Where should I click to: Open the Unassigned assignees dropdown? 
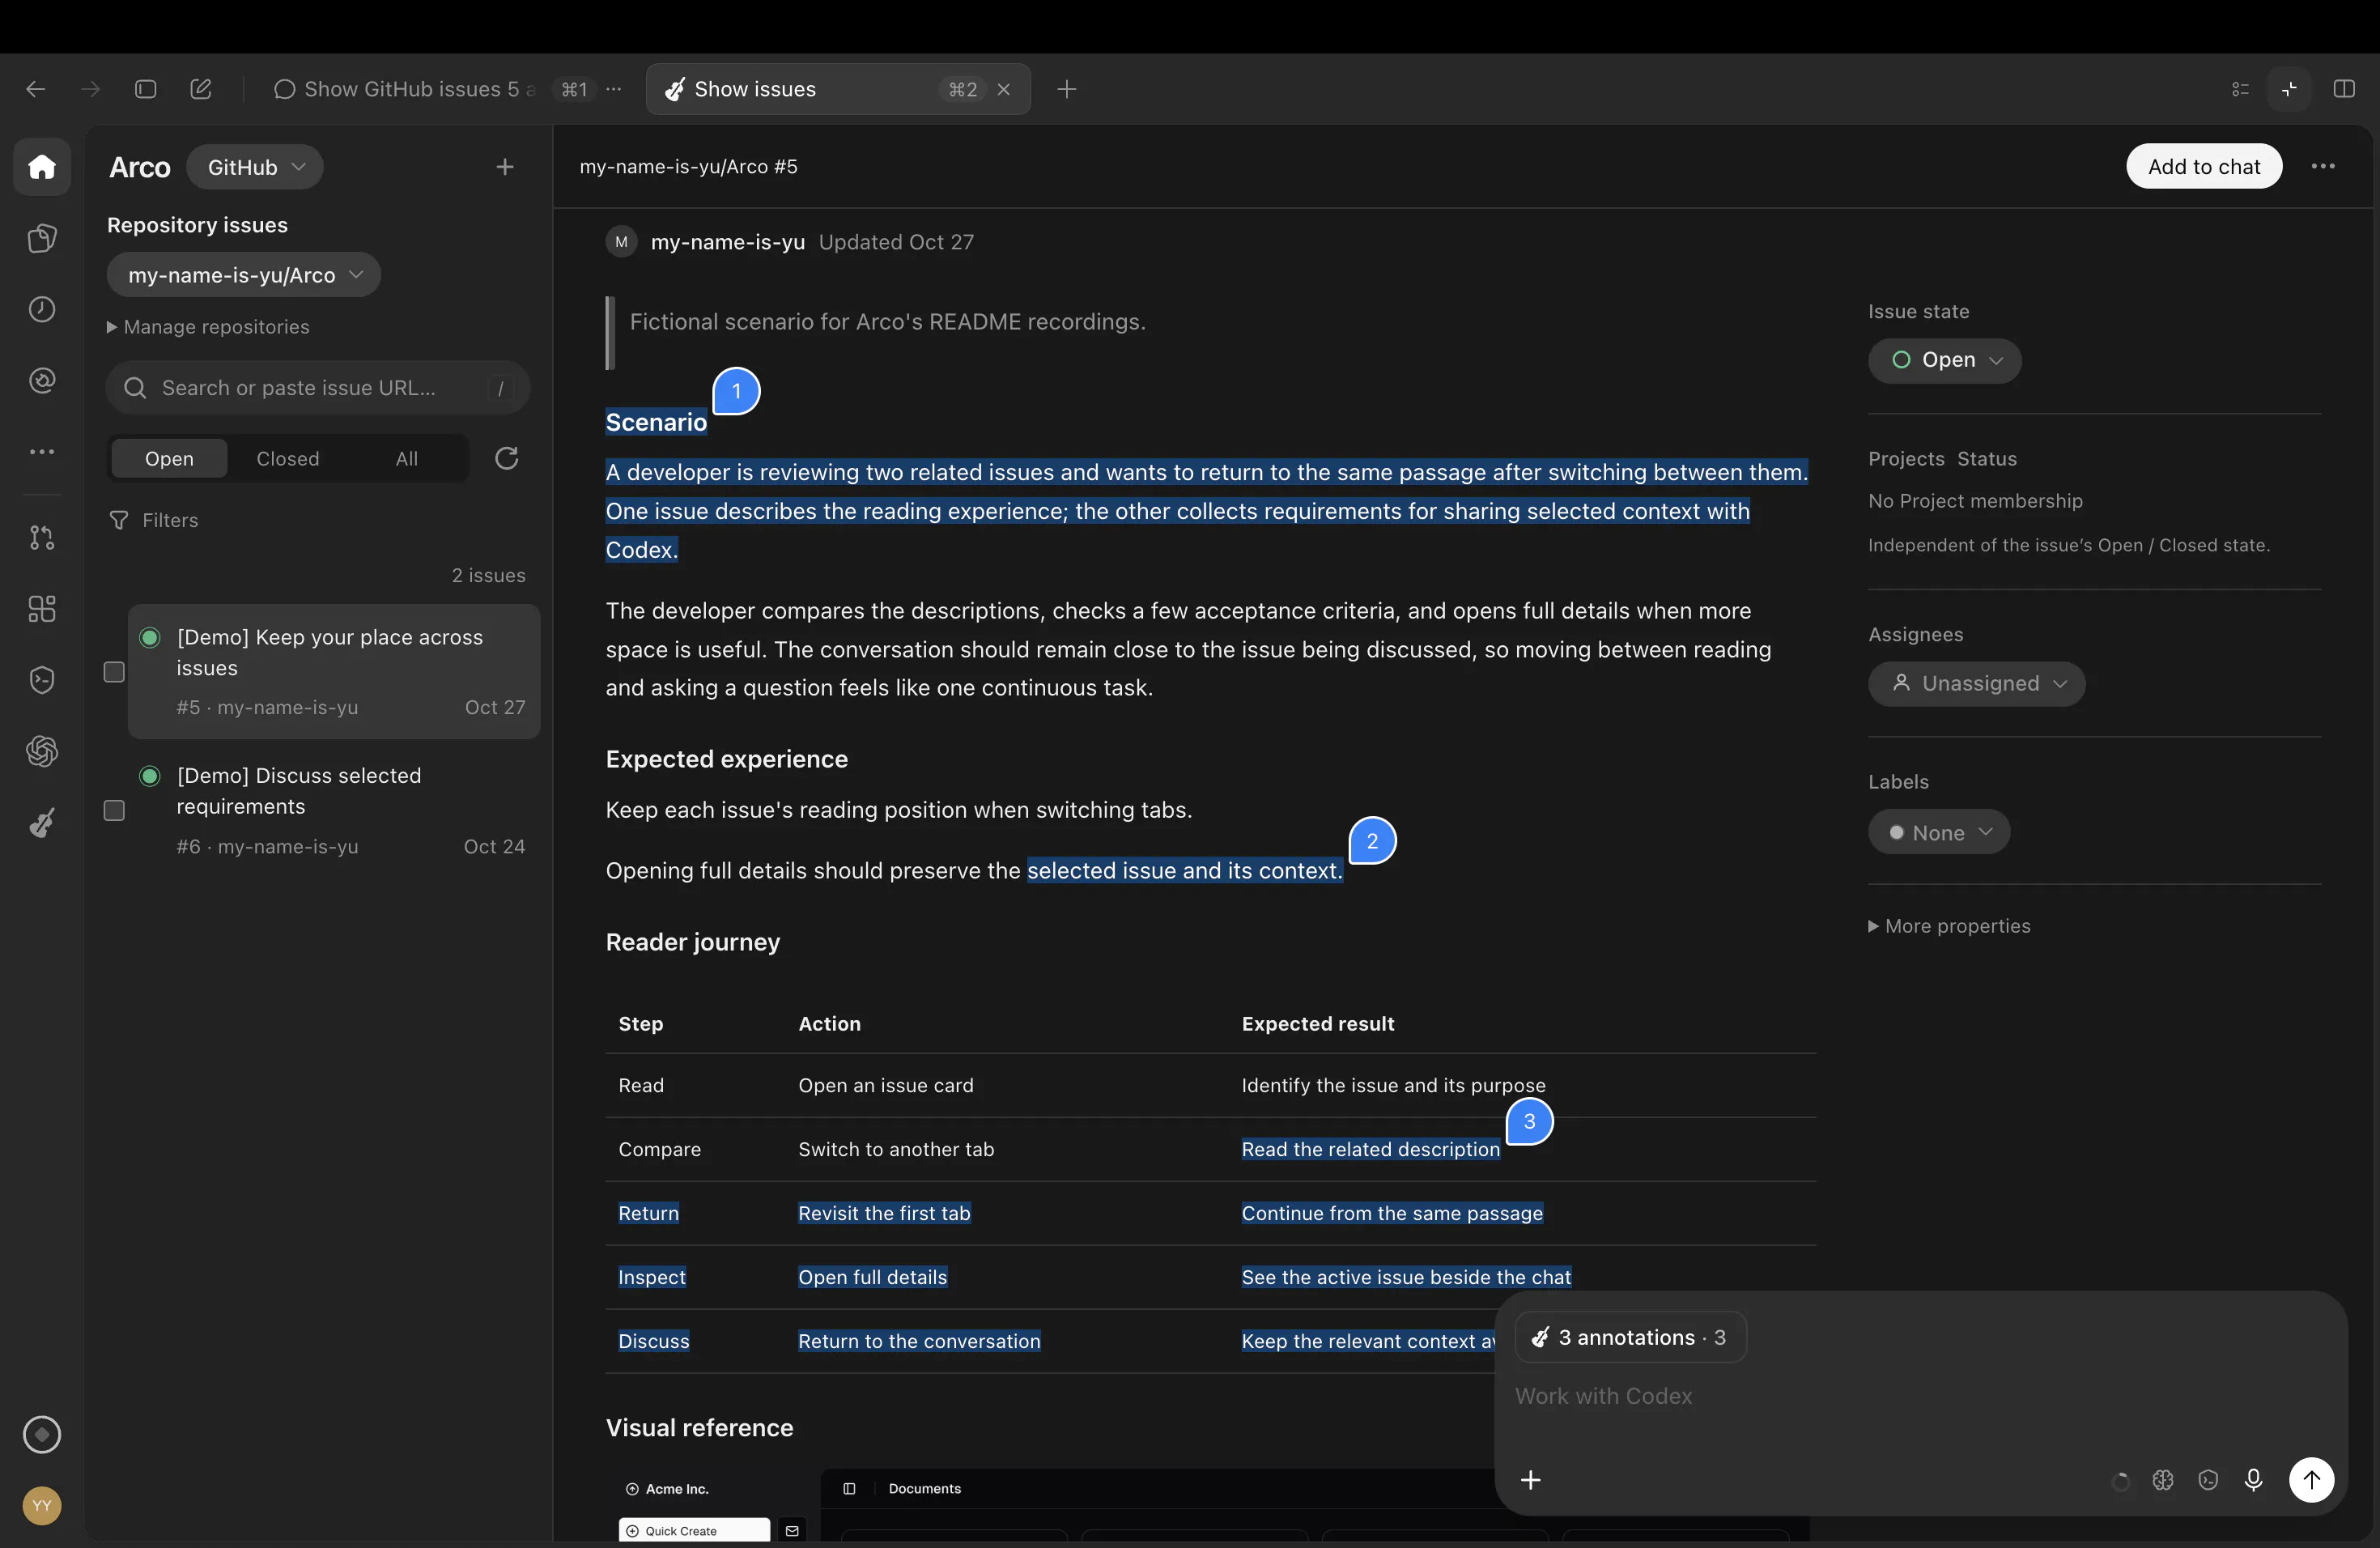1976,684
